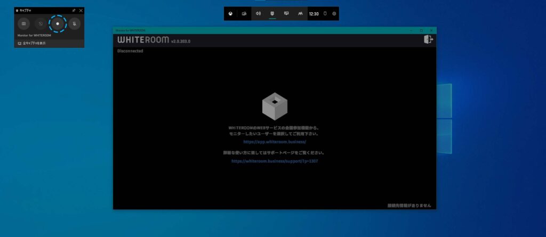Viewport: 546px width, 237px height.
Task: Click the v2.0.203.0 version label
Action: pyautogui.click(x=181, y=42)
